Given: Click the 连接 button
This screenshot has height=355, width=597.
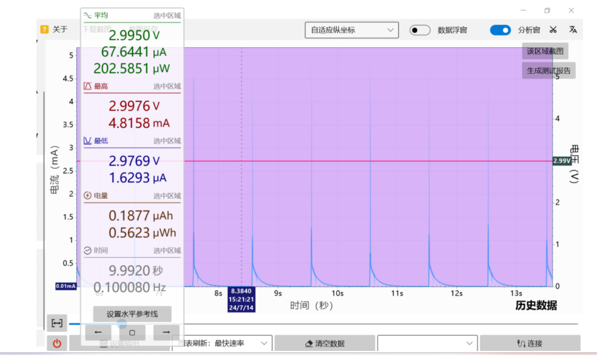Looking at the screenshot, I should (530, 343).
